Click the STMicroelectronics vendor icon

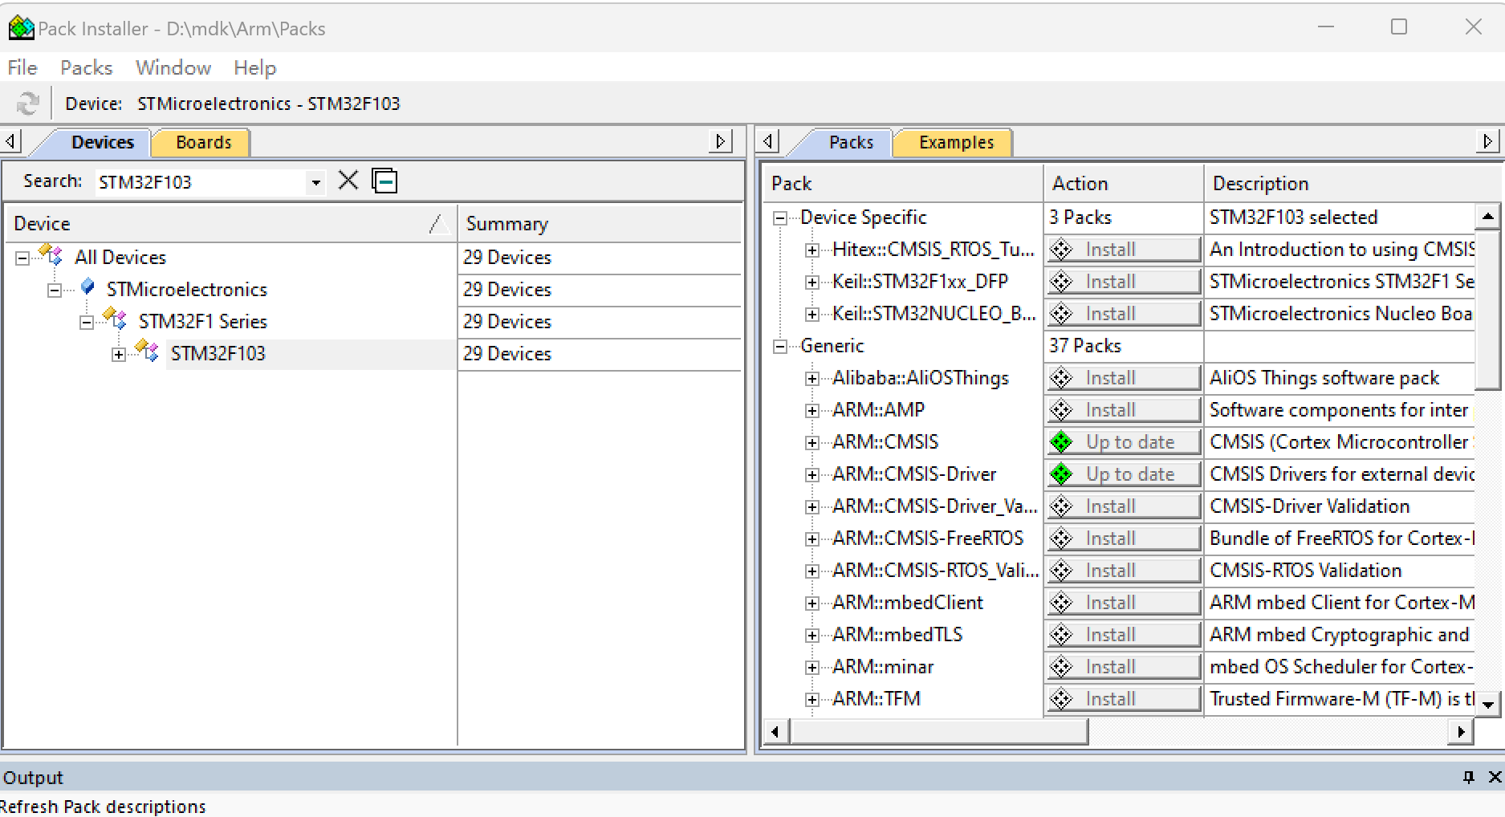(88, 287)
